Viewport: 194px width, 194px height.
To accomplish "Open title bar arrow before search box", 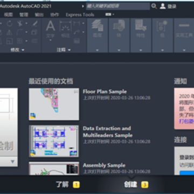I will tap(83, 6).
